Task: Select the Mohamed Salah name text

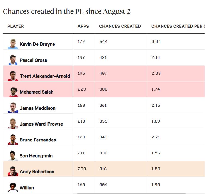Action: (37, 92)
